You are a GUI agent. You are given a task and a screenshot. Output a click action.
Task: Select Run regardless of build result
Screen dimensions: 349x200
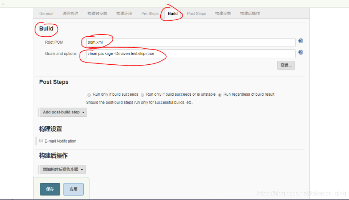coord(220,95)
